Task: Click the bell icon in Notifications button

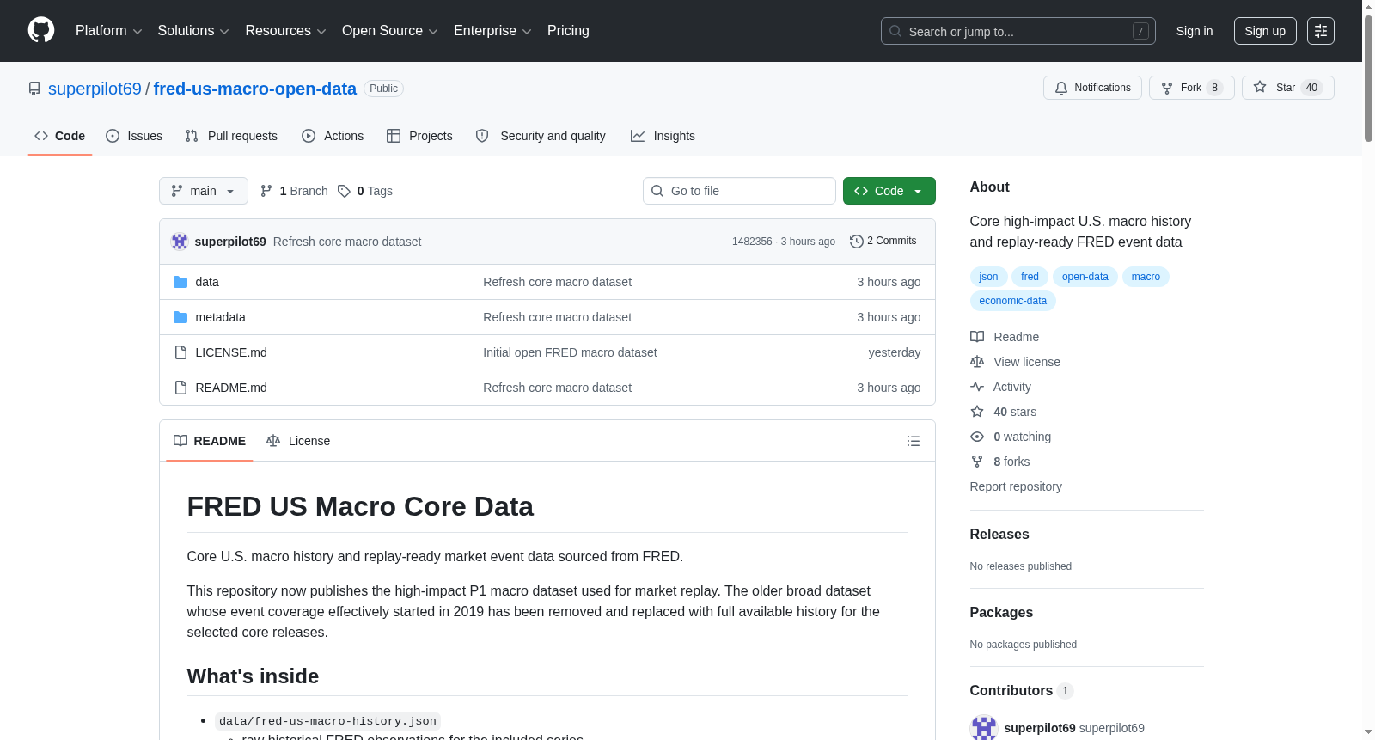Action: [1061, 88]
